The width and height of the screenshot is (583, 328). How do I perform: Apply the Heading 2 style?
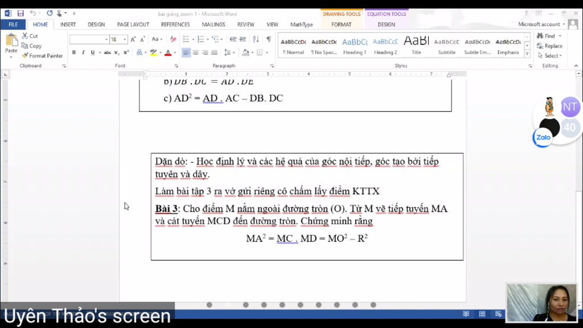pos(385,46)
